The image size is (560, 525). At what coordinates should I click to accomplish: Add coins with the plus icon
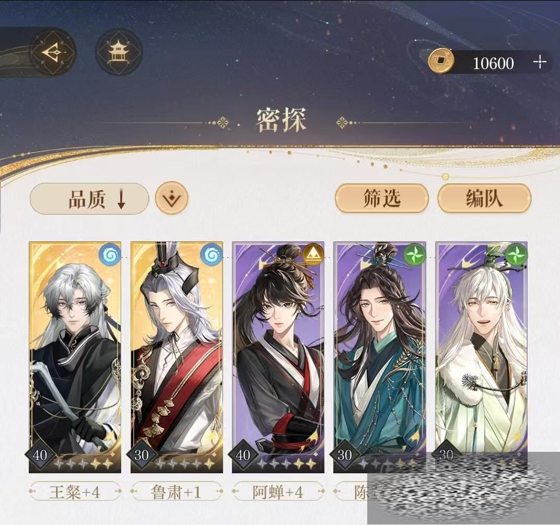[x=539, y=62]
